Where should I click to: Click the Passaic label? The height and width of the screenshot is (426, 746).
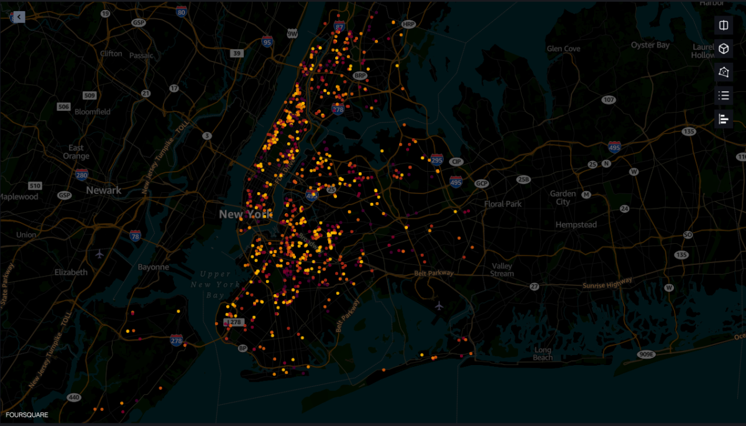tap(141, 55)
